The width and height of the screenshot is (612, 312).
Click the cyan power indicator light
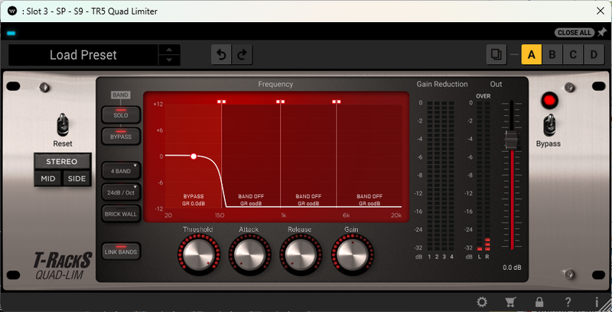tap(11, 33)
